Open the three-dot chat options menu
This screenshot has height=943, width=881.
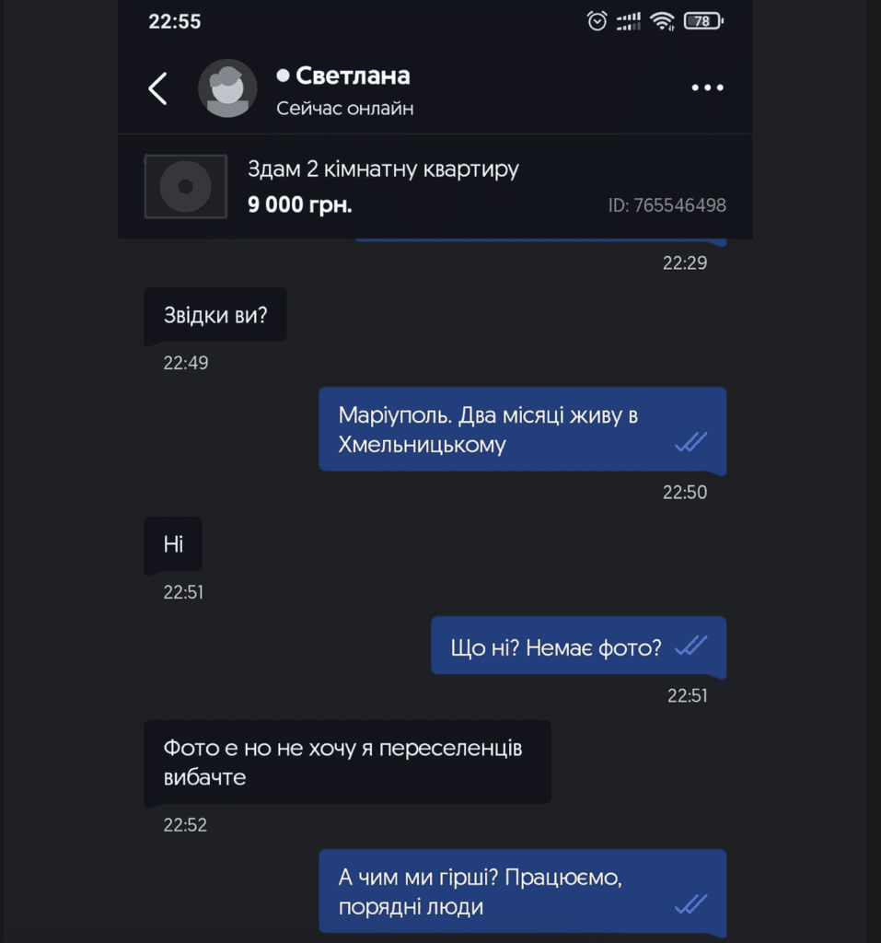coord(707,88)
